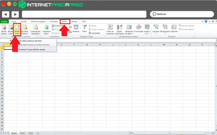Open Esquema dialog launcher

click(194, 37)
